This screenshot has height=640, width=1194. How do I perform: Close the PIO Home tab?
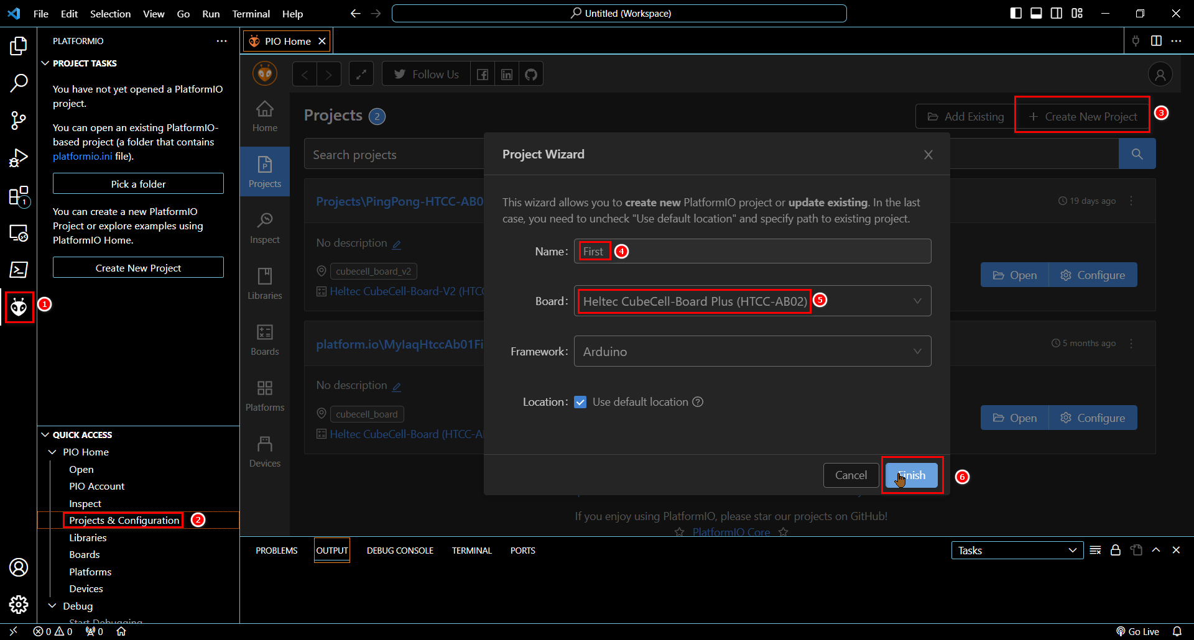pyautogui.click(x=322, y=41)
